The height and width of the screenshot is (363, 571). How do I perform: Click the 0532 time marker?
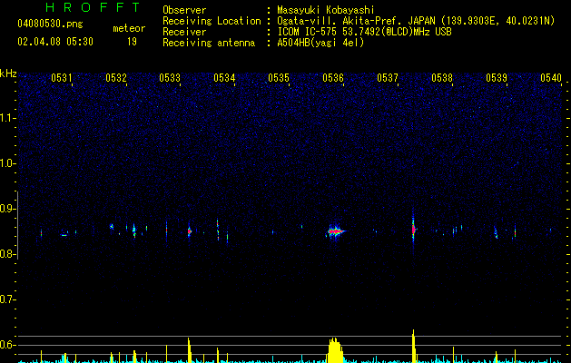(116, 77)
